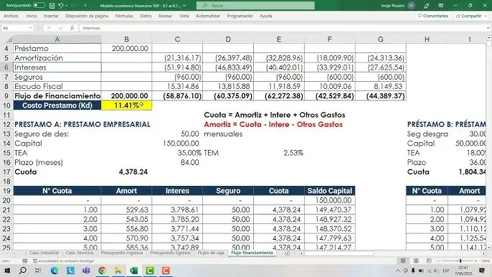The image size is (492, 277).
Task: Select column E header
Action: pyautogui.click(x=278, y=39)
